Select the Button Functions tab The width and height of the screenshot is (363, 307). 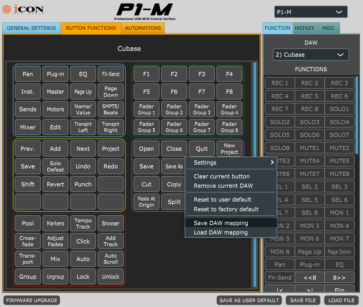pos(91,28)
